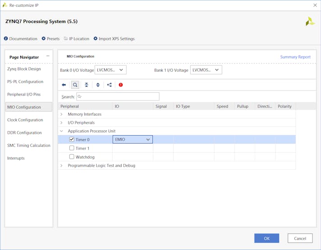Click the Polarity column header
The height and width of the screenshot is (250, 321).
285,106
